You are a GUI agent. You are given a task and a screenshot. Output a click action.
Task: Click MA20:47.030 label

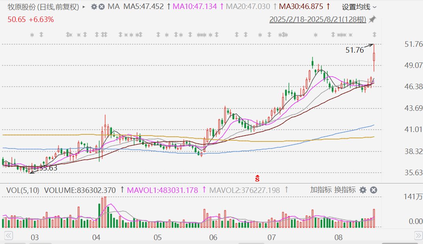[x=248, y=6]
